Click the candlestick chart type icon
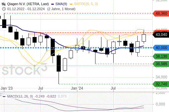Image resolution: width=169 pixels, height=112 pixels. point(3,4)
